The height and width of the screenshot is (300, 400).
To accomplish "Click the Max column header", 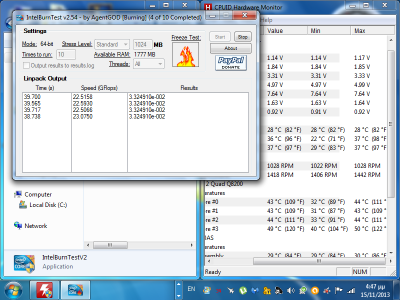I will pos(372,31).
